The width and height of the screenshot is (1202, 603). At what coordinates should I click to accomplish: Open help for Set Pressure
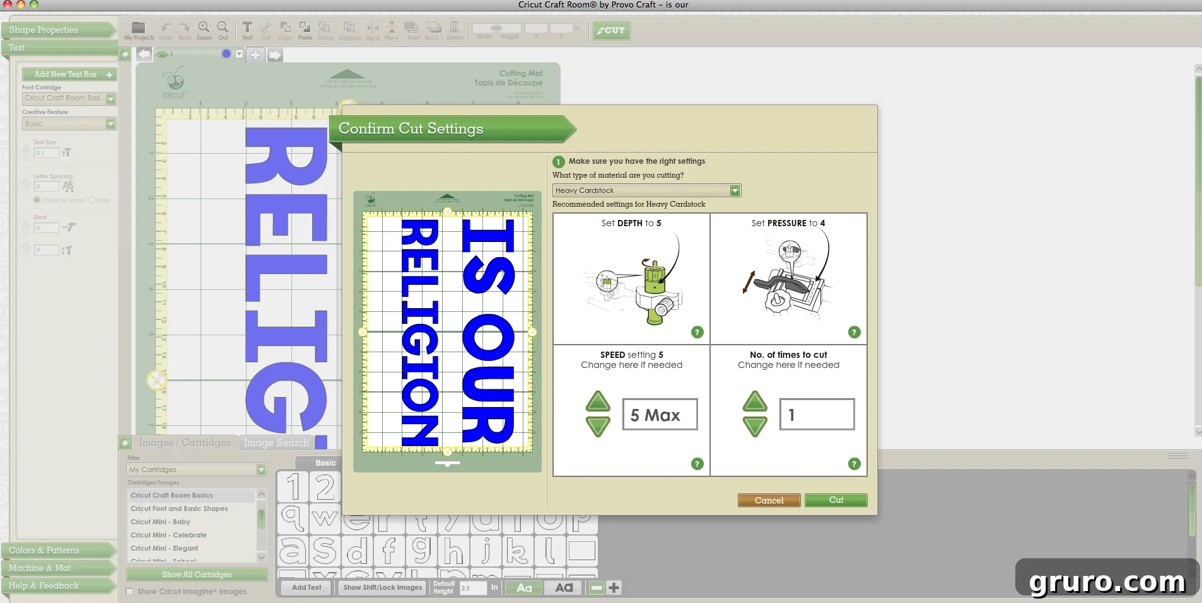[x=855, y=332]
